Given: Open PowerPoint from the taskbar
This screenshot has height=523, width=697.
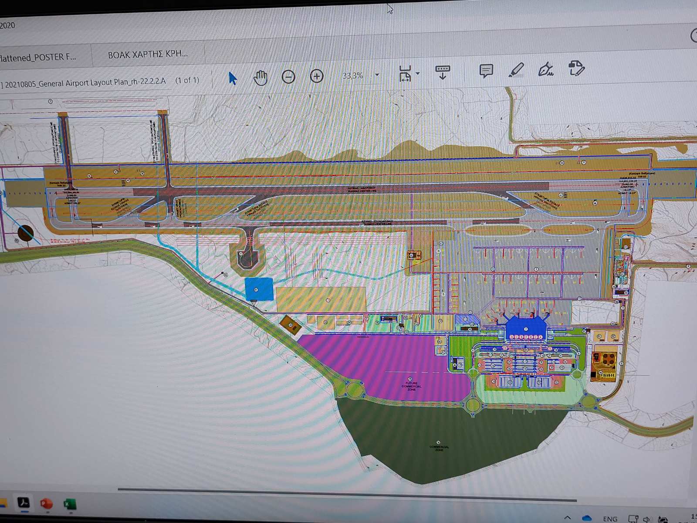Looking at the screenshot, I should point(47,504).
